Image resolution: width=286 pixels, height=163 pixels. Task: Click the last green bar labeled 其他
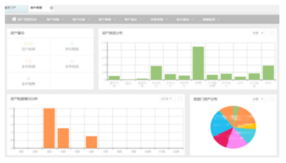click(268, 73)
